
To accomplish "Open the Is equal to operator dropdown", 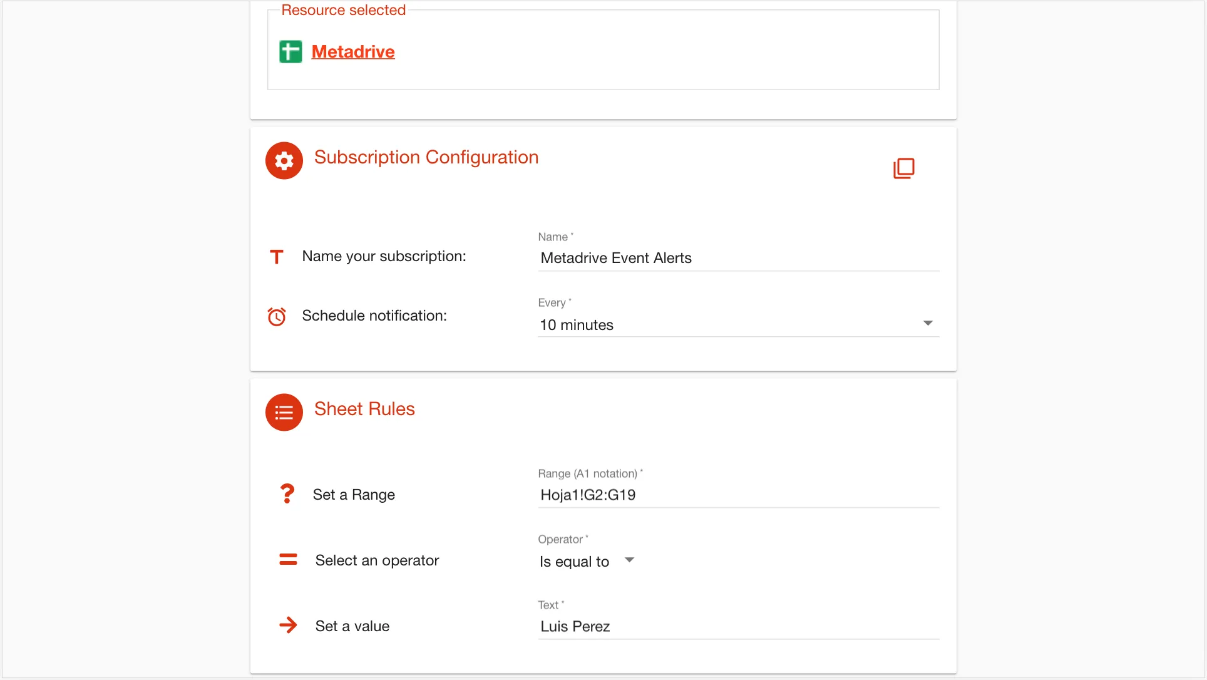I will point(587,561).
